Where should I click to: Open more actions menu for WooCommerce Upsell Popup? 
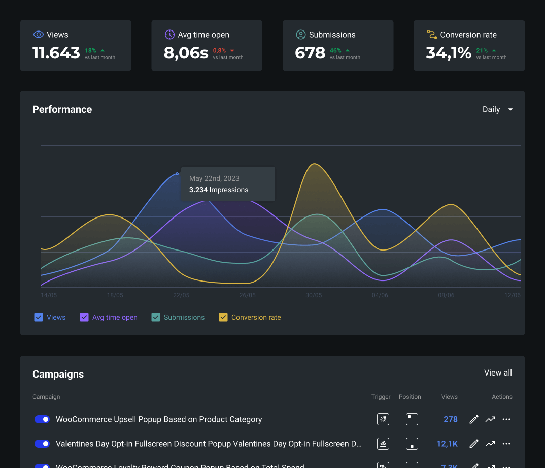click(x=506, y=419)
